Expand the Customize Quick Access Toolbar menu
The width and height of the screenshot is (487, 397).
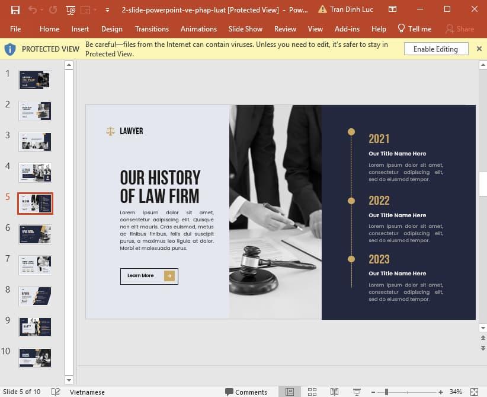[107, 9]
